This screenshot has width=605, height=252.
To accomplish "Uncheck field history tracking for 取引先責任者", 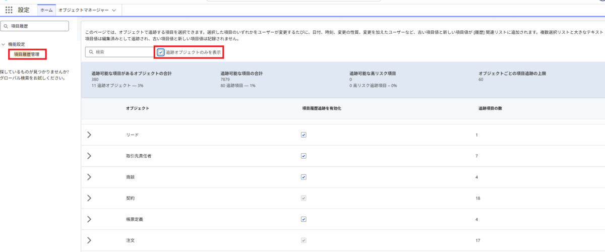I will (304, 156).
